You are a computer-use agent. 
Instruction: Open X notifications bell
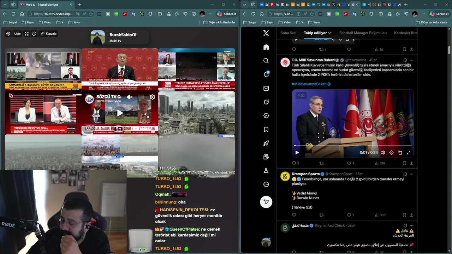266,74
